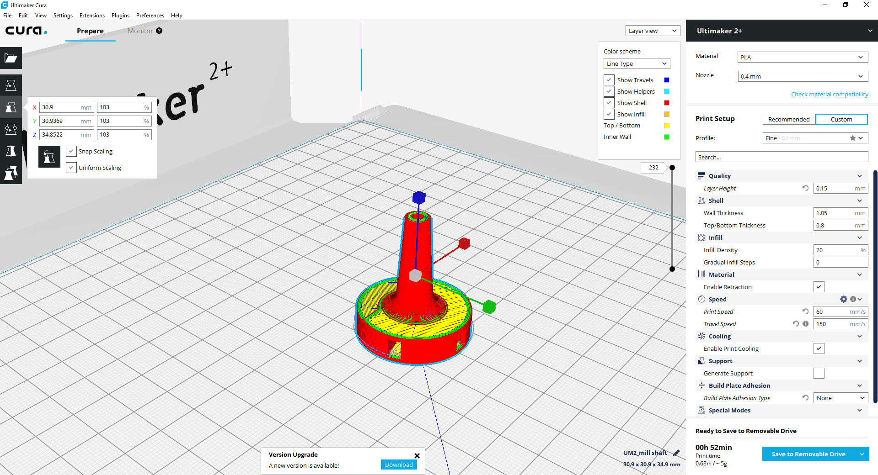Open the Edit menu
Screen dimensions: 878x475
point(23,15)
